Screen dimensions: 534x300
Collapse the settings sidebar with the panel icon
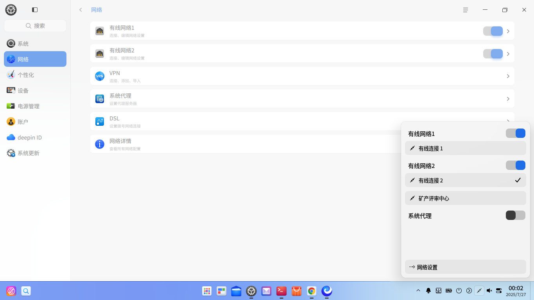(x=35, y=10)
